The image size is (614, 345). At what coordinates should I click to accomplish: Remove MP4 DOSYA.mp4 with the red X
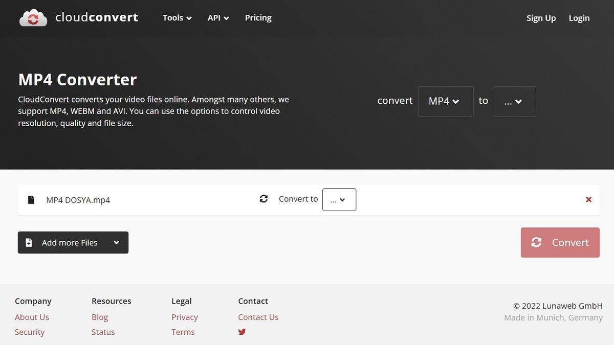coord(588,199)
